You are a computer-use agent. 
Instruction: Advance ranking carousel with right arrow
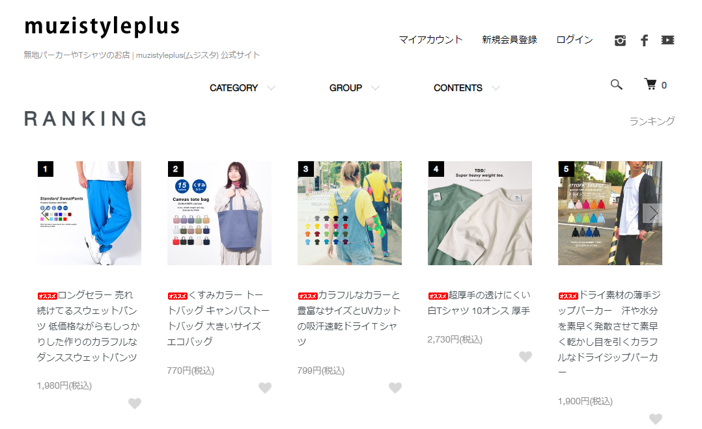point(653,213)
